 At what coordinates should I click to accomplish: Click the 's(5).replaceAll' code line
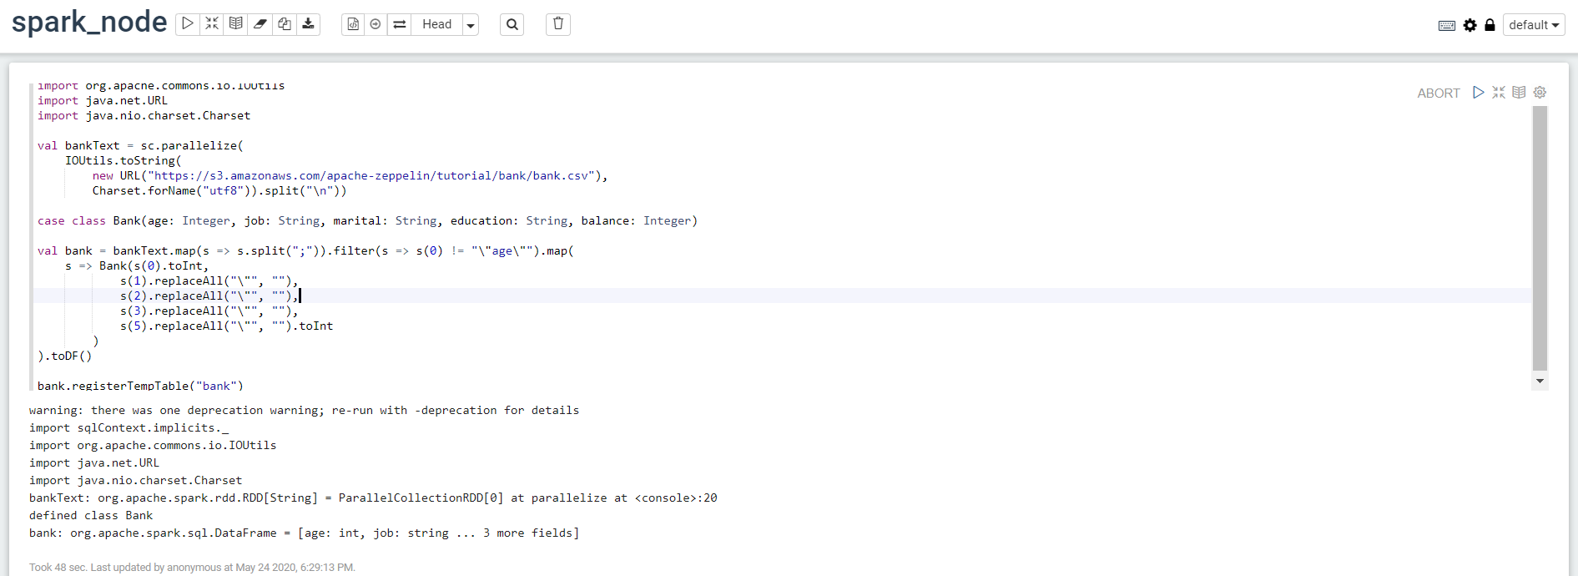226,326
